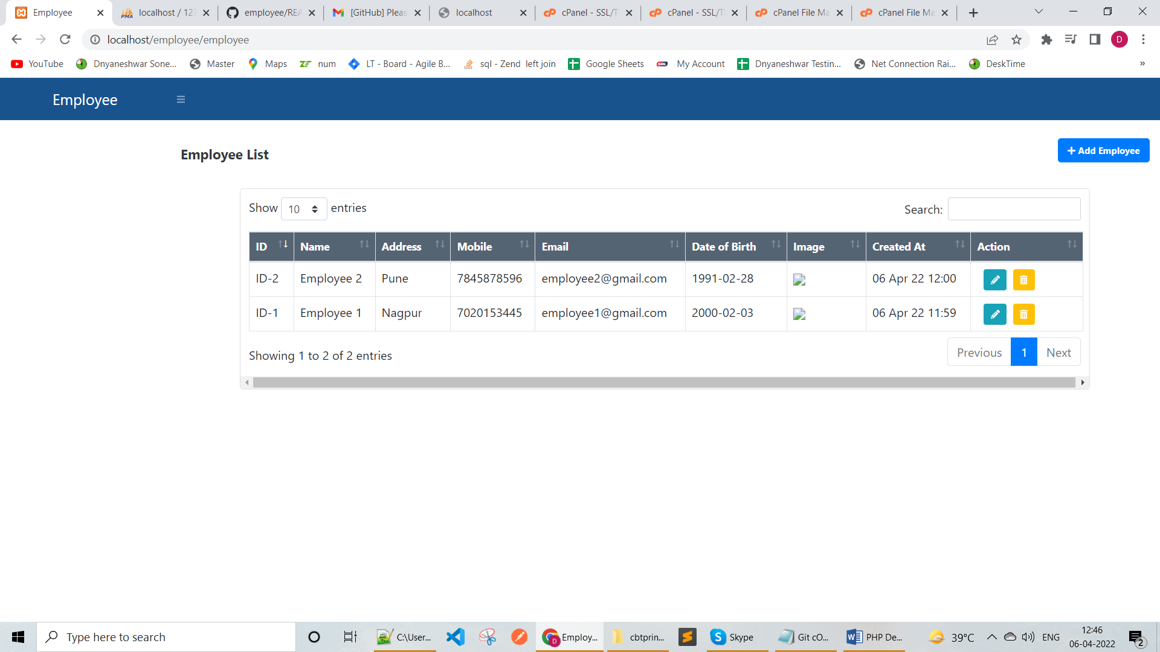Sort table by Date of Birth column

[735, 246]
